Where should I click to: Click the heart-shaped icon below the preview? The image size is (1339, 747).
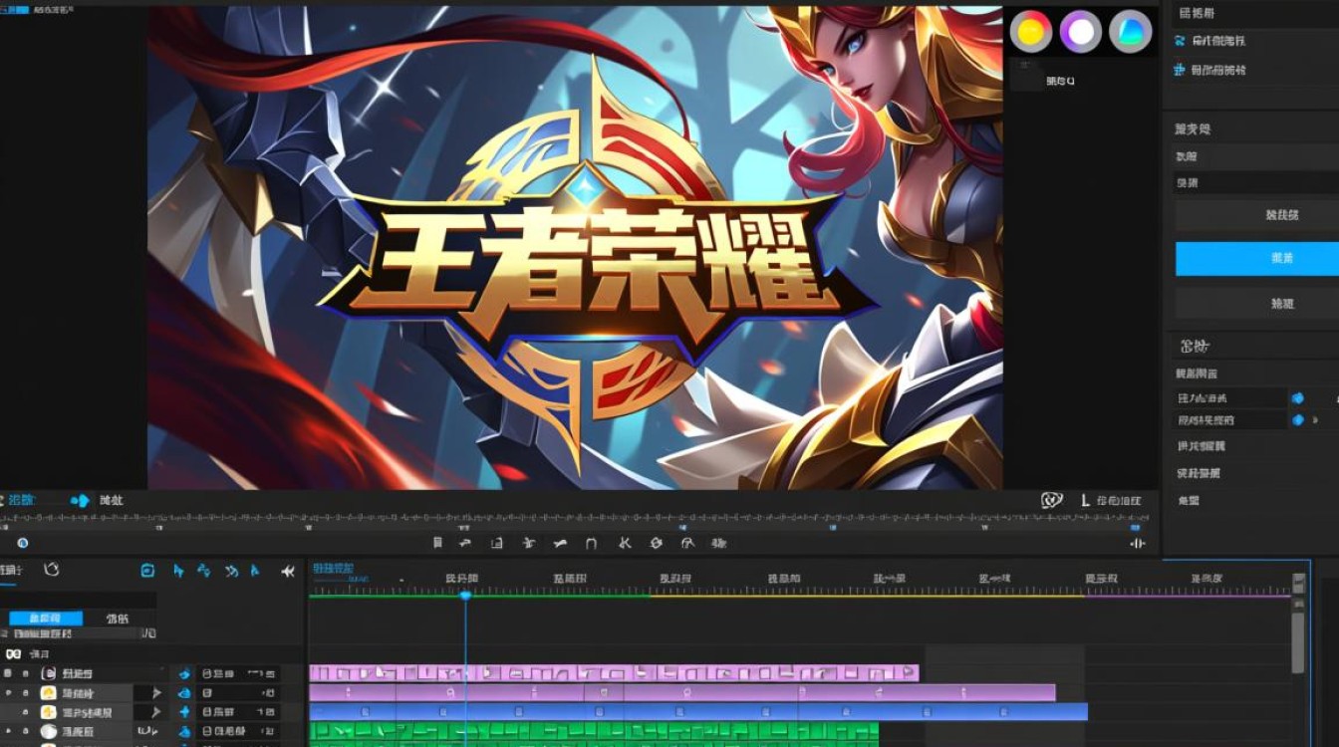[x=1051, y=501]
